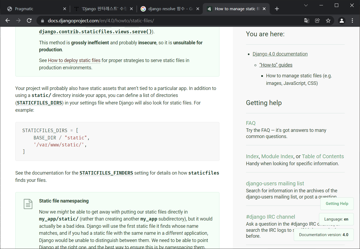Click the browser forward arrow
360x249 pixels.
click(x=18, y=20)
